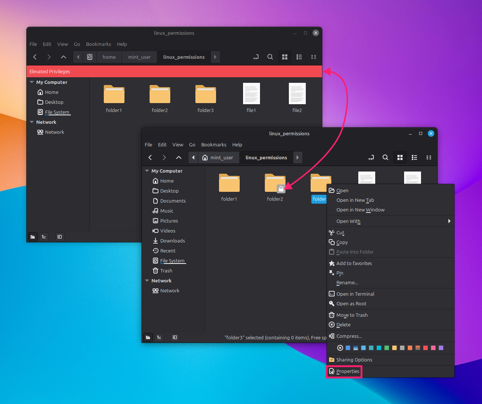Open Edit menu in the elevated window
482x404 pixels.
click(47, 44)
